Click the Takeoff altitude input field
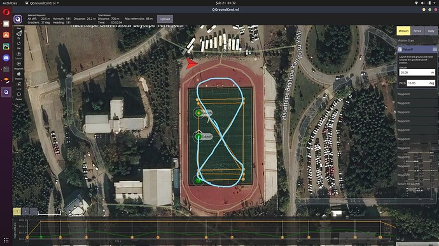This screenshot has height=246, width=439. click(417, 72)
